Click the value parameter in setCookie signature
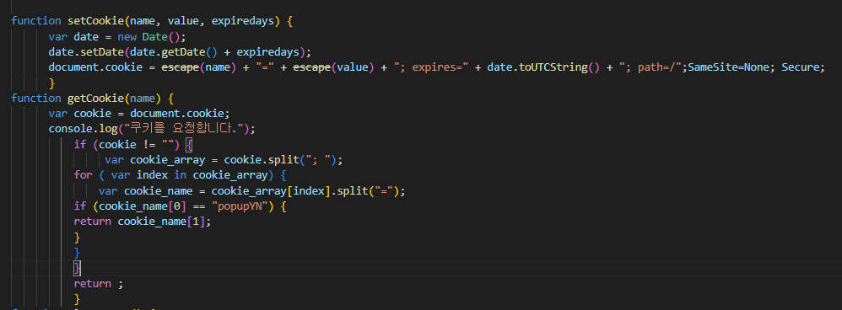Screen dimensions: 842x310 pos(183,21)
